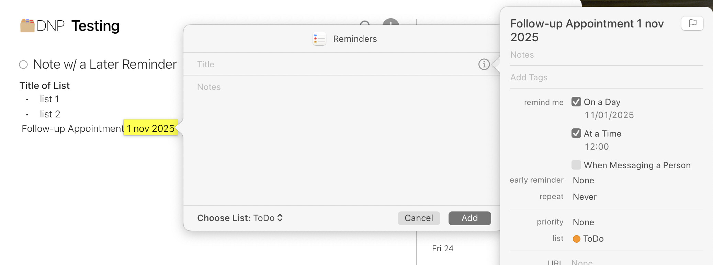Viewport: 713px width, 265px height.
Task: Click the Add Tags field
Action: click(604, 78)
